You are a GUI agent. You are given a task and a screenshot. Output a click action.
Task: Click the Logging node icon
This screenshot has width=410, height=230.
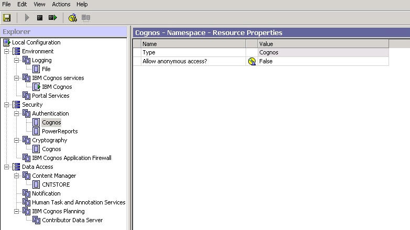(x=26, y=60)
